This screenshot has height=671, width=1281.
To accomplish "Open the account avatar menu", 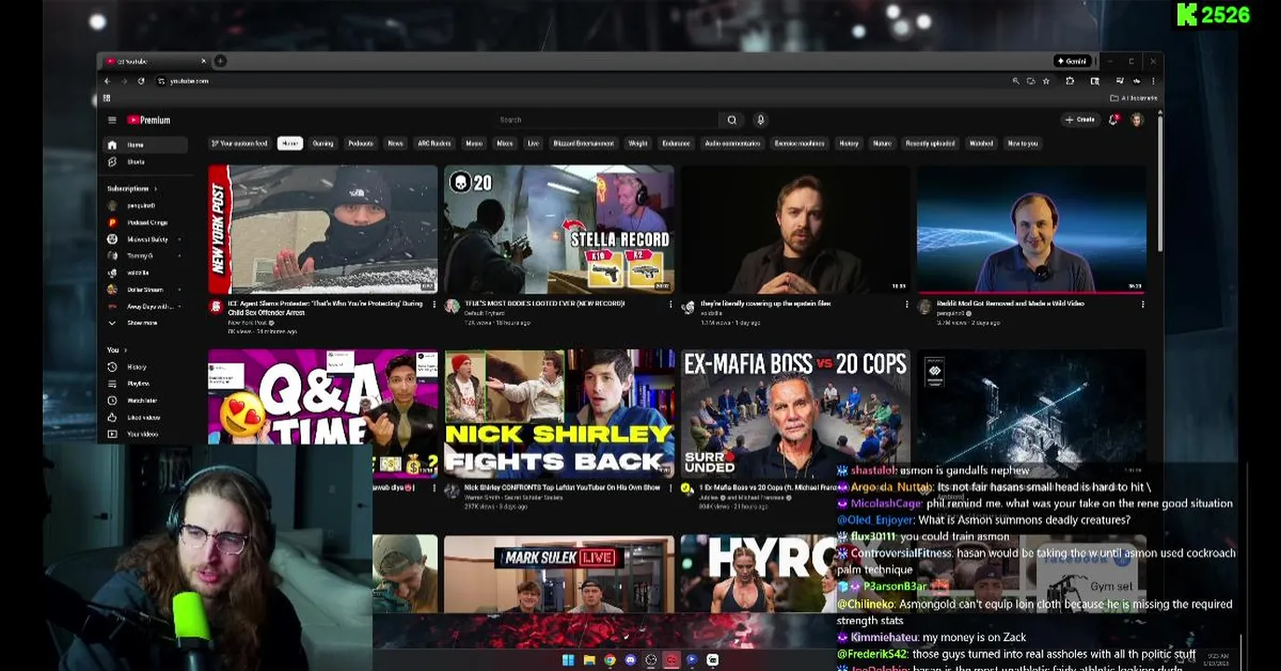I will tap(1137, 120).
